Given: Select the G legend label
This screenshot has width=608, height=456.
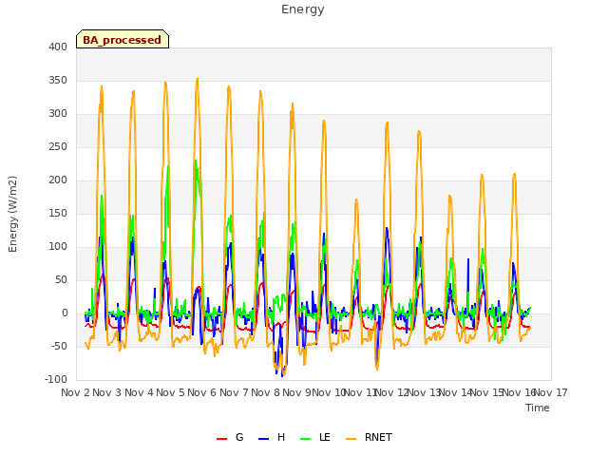Looking at the screenshot, I should [x=239, y=437].
